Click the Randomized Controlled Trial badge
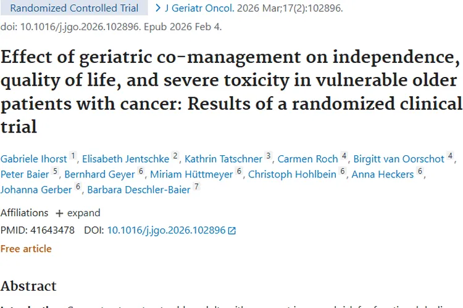The height and width of the screenshot is (308, 463). tap(74, 9)
